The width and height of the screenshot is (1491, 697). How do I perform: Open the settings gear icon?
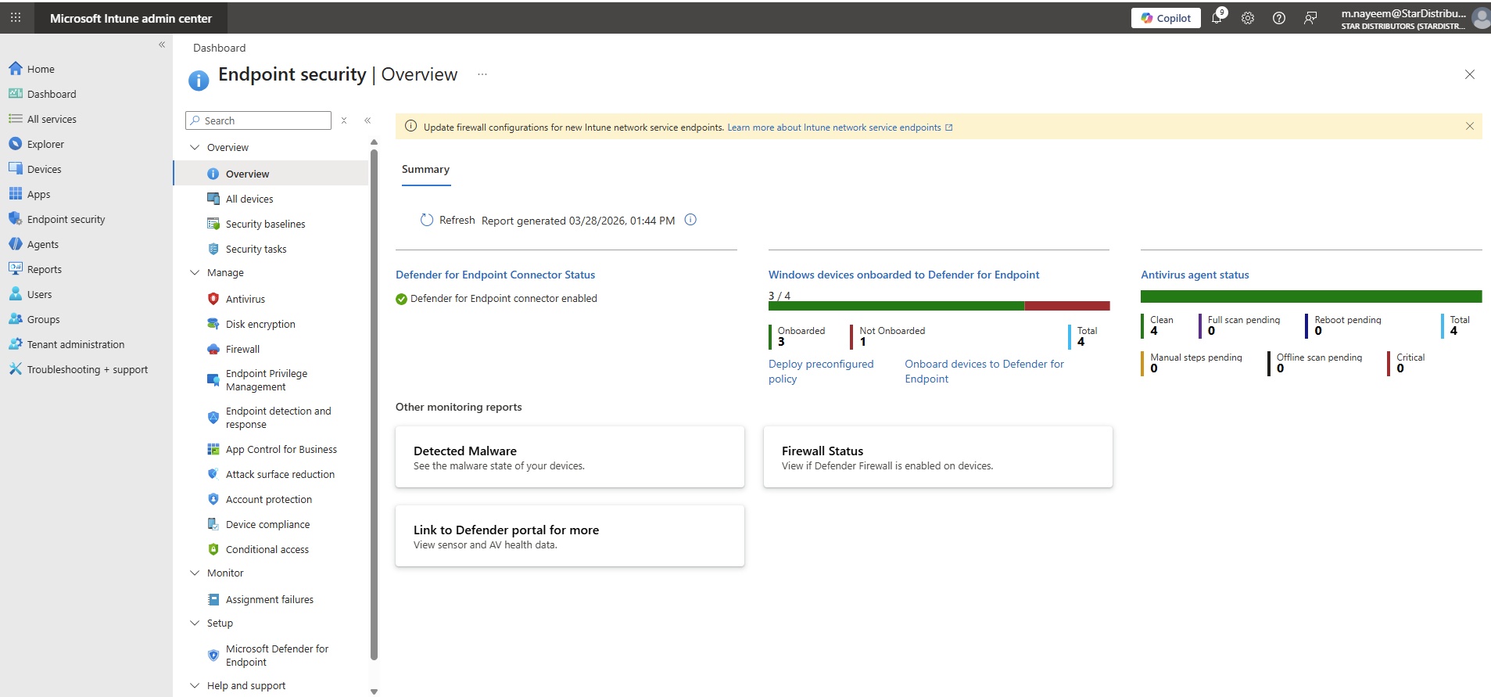1248,18
